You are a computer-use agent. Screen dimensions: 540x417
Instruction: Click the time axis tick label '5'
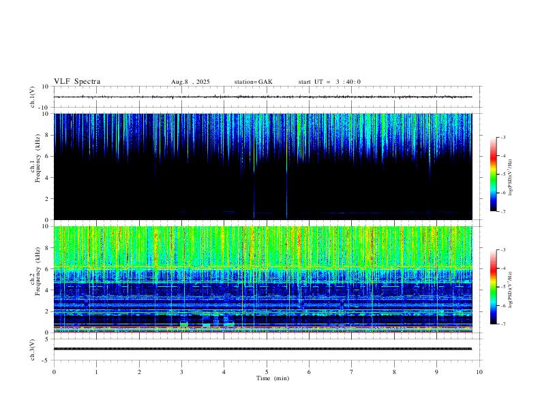click(x=267, y=372)
